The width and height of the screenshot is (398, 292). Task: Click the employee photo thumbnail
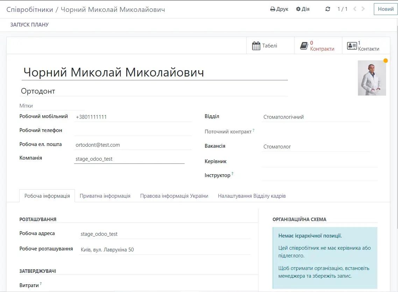372,78
